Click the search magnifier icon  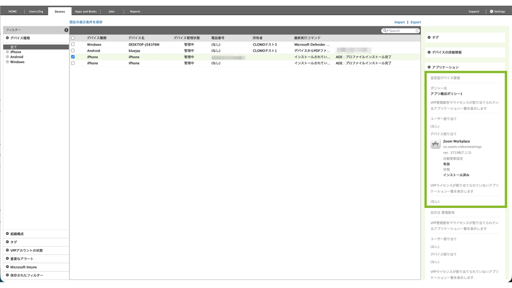[385, 30]
